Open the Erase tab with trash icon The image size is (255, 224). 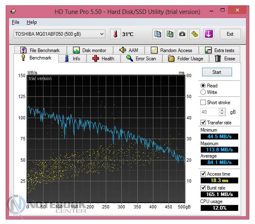coord(225,59)
